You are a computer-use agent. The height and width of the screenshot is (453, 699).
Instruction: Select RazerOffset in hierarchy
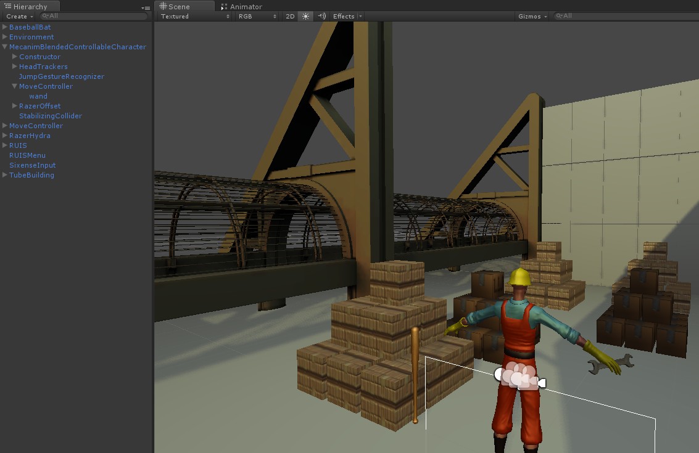click(39, 106)
